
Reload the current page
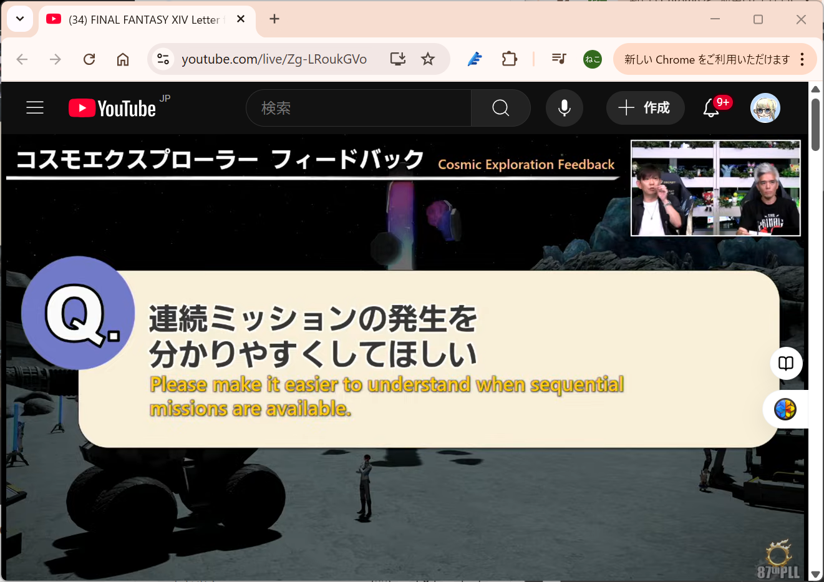[x=89, y=59]
